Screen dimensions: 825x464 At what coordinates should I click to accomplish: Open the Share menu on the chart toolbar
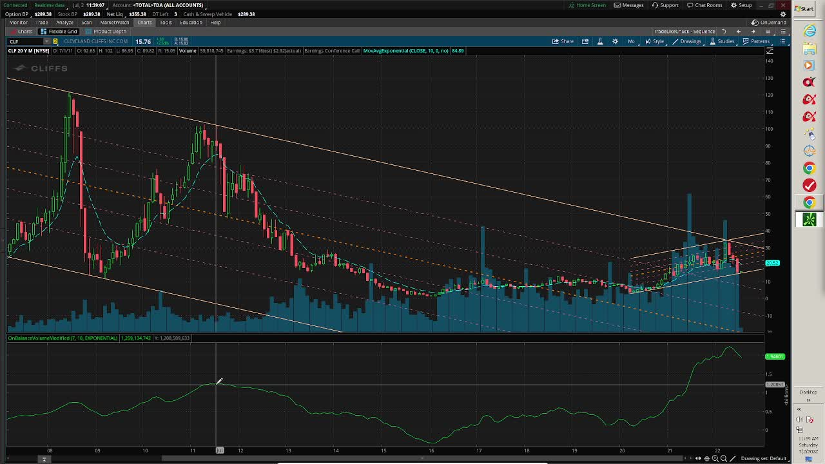click(563, 41)
